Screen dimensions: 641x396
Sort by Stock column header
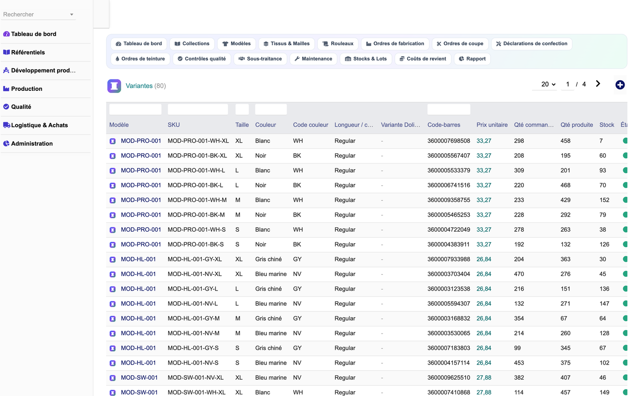(607, 125)
